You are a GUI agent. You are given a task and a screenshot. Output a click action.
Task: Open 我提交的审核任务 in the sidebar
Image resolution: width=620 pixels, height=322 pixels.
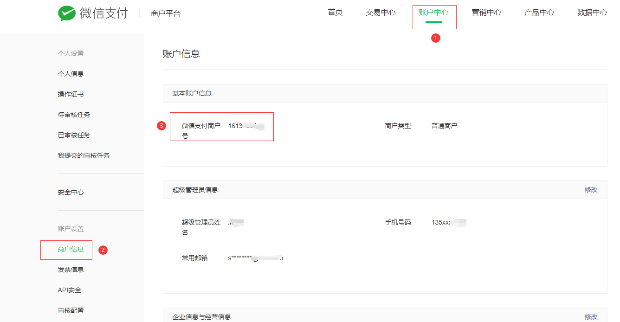(x=84, y=155)
